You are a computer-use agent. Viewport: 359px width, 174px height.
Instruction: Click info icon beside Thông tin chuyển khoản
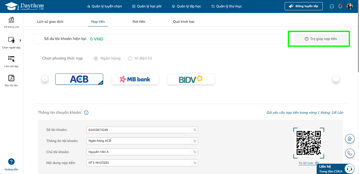pos(86,113)
